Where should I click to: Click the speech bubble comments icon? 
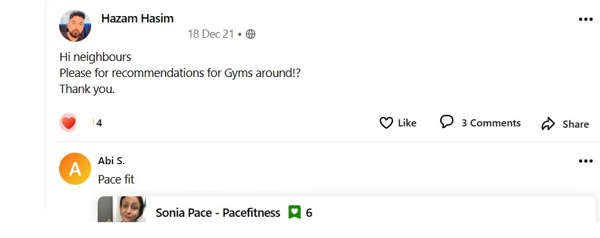coord(446,122)
